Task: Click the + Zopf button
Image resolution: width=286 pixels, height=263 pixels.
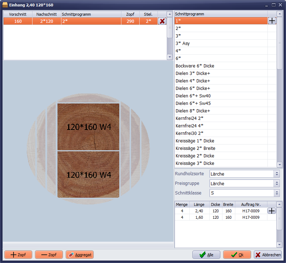Action: click(18, 255)
